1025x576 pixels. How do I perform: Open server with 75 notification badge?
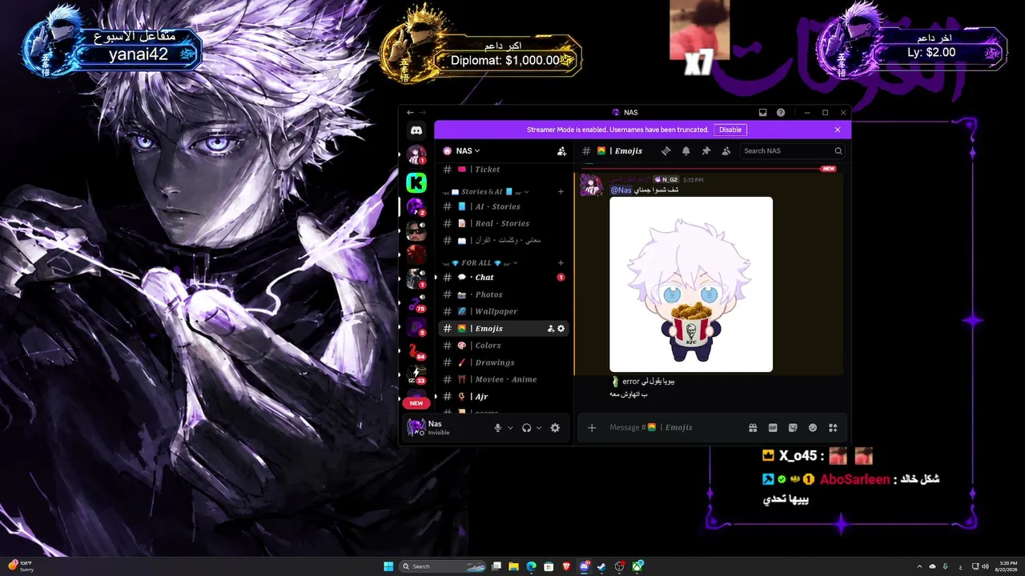point(416,304)
